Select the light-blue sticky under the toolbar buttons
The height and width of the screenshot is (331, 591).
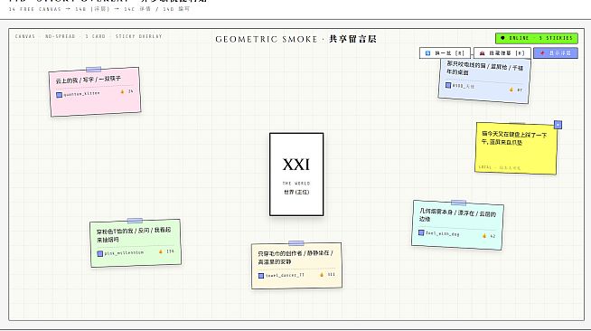pos(484,80)
